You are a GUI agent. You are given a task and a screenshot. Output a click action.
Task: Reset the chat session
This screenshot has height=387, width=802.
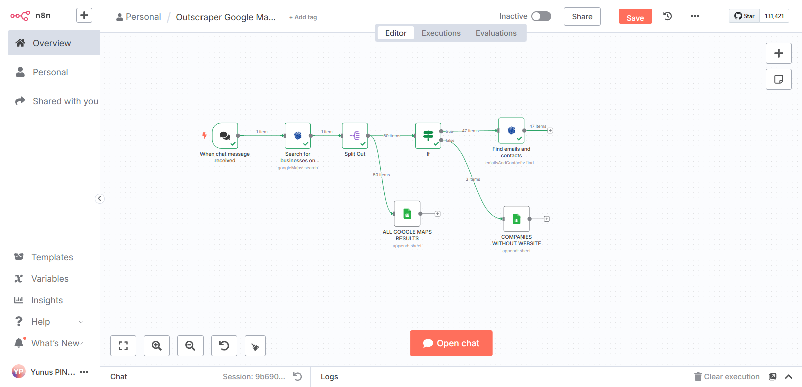297,376
